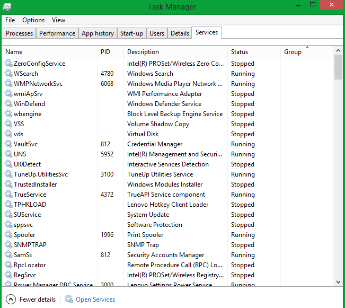Click the scrollbar down arrow
Viewport: 345px width, 308px height.
[338, 282]
